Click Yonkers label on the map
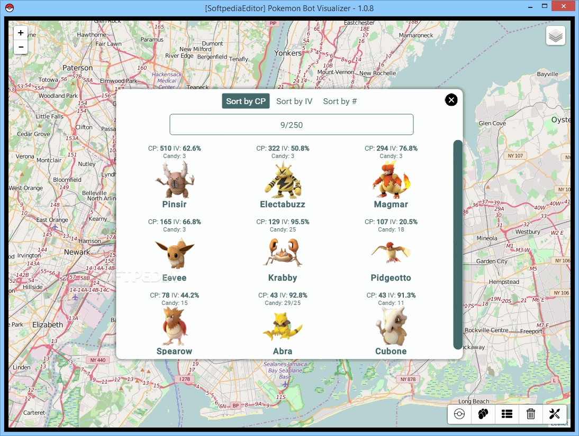The width and height of the screenshot is (579, 436). [288, 53]
